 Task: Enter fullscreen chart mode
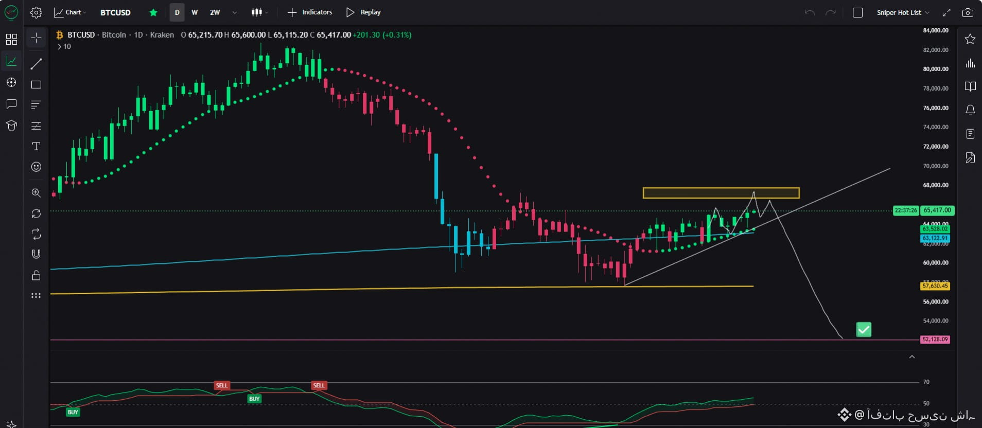click(946, 12)
